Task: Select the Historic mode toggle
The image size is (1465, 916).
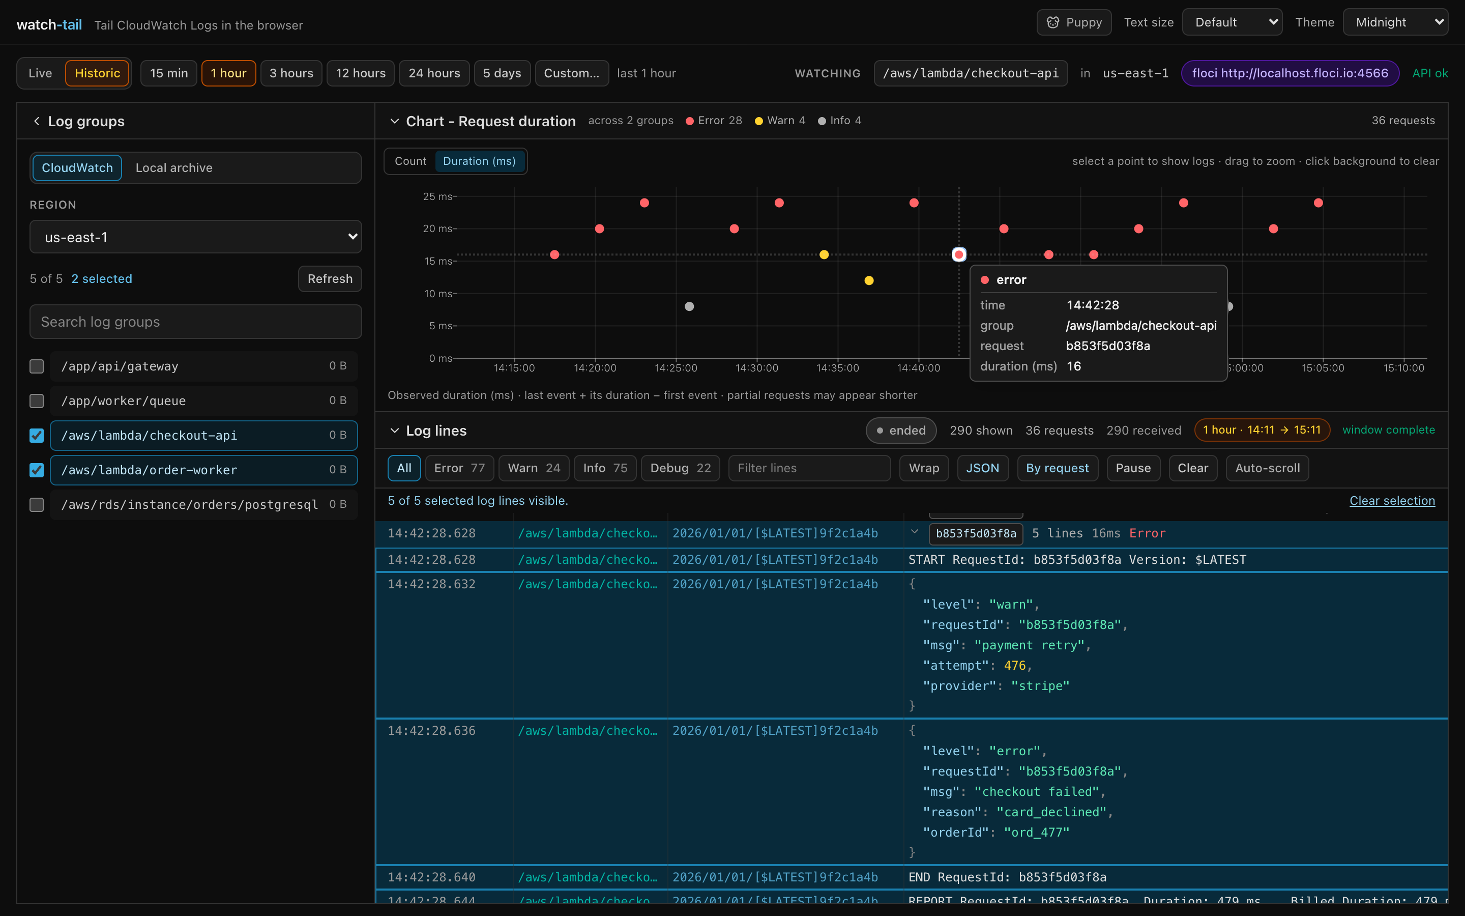Action: click(x=97, y=73)
